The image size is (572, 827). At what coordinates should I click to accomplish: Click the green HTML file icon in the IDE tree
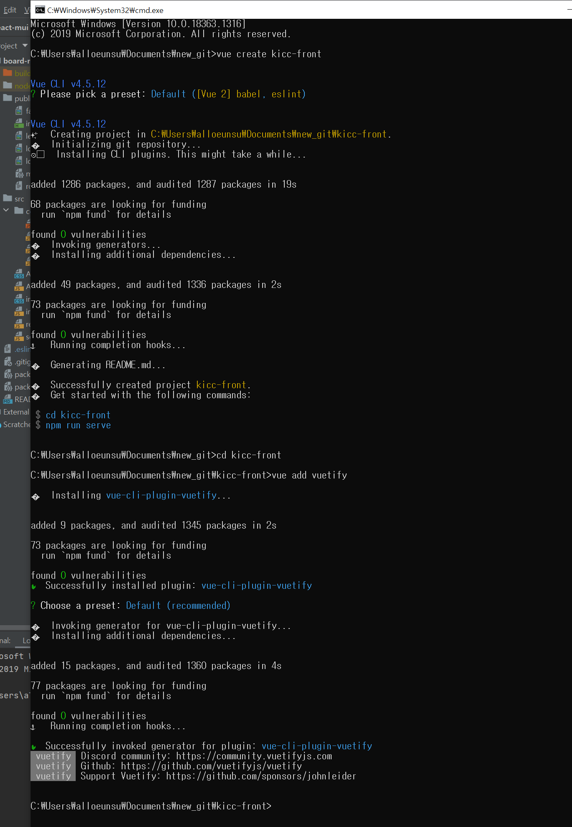click(x=19, y=123)
